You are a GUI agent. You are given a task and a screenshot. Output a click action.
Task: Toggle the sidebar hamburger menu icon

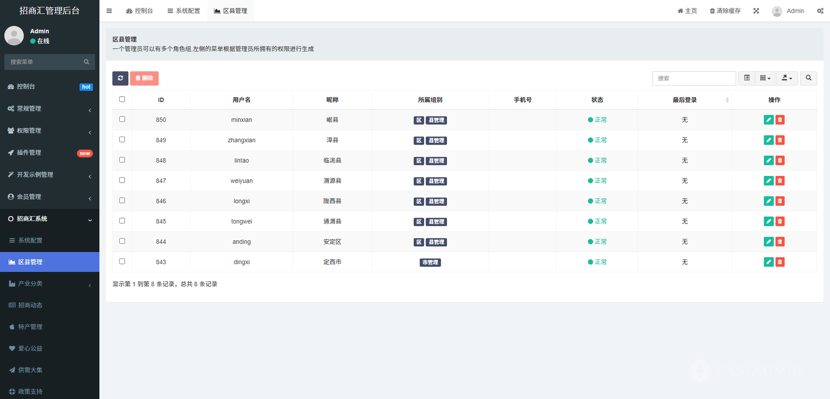(x=109, y=11)
